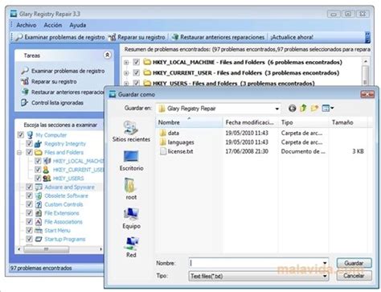Select Equipo in the save dialog sidebar

[x=131, y=218]
